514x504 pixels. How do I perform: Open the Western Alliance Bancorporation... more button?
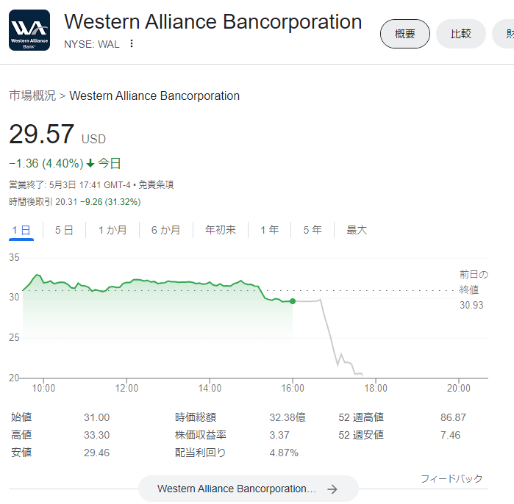tap(248, 489)
